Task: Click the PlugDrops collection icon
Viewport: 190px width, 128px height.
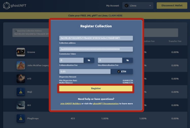Action: click(21, 118)
